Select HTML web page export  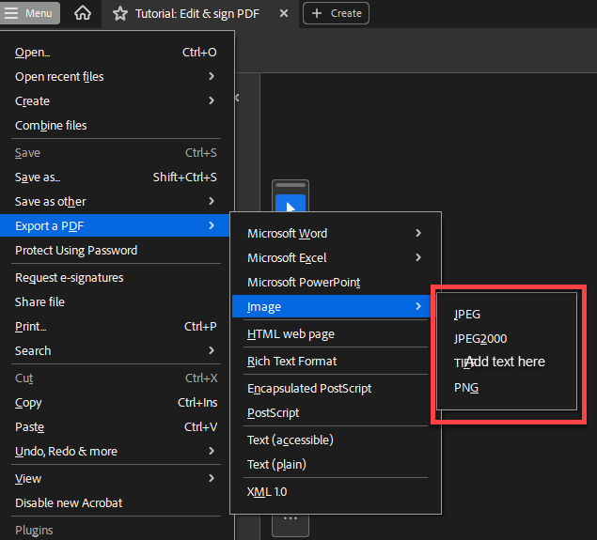(x=291, y=334)
